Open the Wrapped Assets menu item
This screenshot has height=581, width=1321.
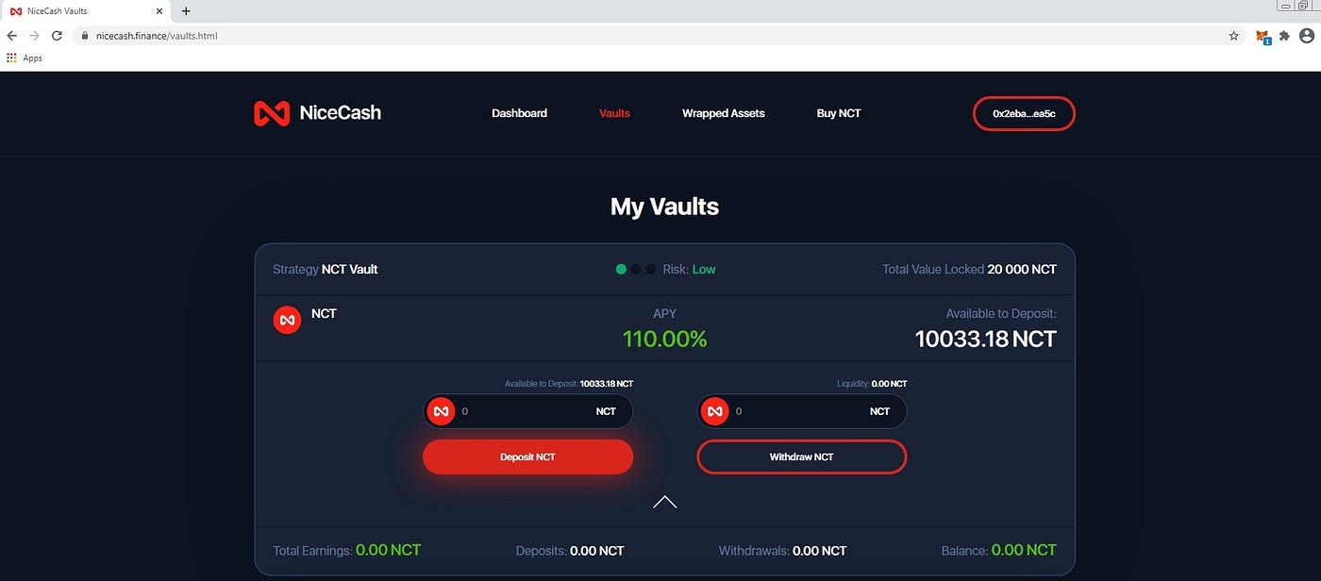724,113
